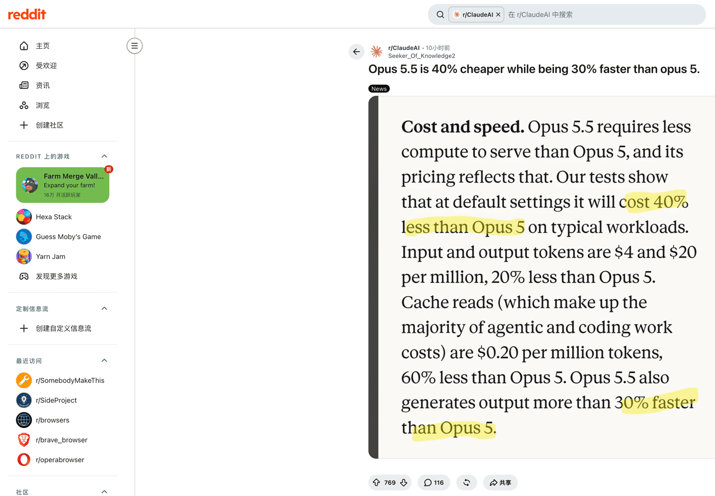Collapse the REDDIT 上的游戏 section
715x496 pixels.
pyautogui.click(x=104, y=156)
